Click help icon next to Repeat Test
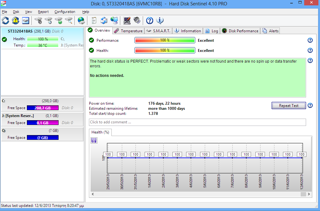 pos(310,105)
